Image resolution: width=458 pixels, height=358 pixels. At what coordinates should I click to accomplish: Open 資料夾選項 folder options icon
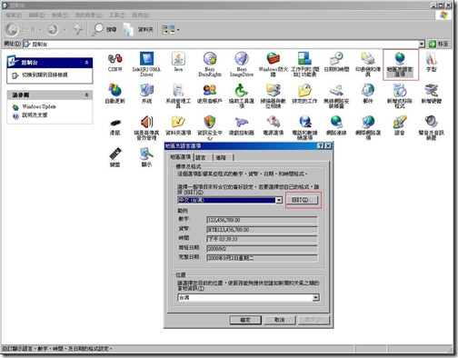coord(178,125)
